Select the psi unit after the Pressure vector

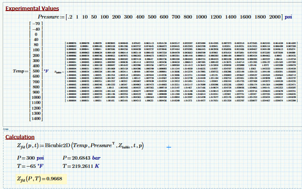click(288, 17)
